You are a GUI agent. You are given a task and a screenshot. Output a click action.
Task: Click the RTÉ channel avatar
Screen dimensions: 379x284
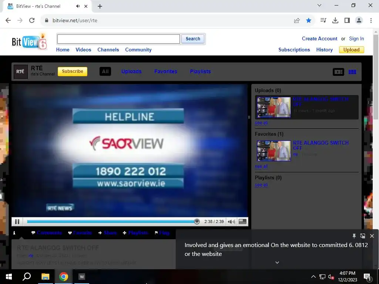coord(21,71)
